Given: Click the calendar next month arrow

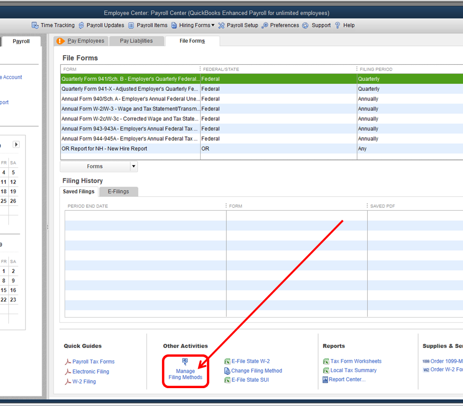Looking at the screenshot, I should click(x=16, y=145).
